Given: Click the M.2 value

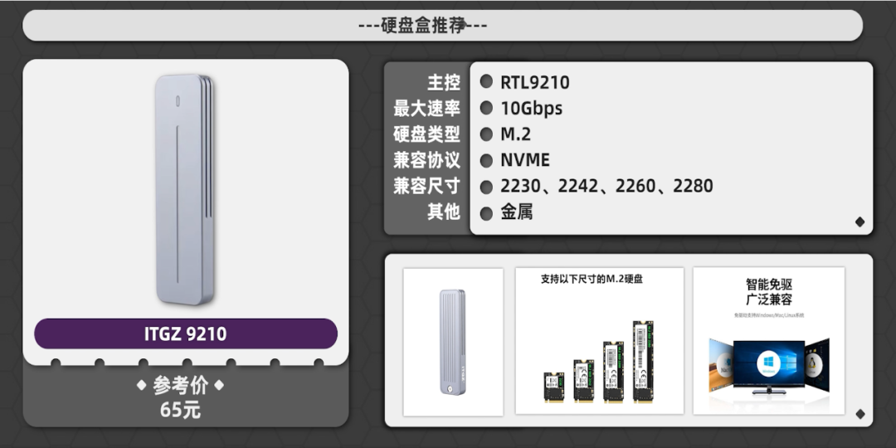Looking at the screenshot, I should pos(515,134).
